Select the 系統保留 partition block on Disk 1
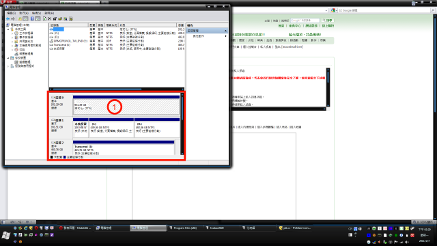The image size is (437, 246). (81, 128)
